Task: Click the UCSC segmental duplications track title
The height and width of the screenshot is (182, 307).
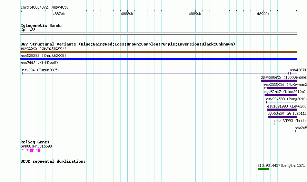Action: (x=53, y=161)
